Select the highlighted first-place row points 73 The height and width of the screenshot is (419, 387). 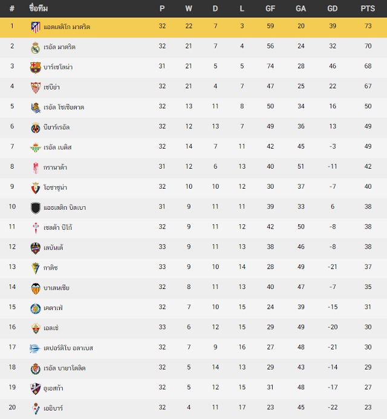tap(368, 26)
